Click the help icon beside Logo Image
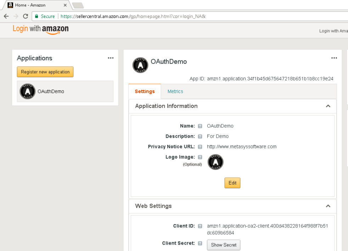 200,157
